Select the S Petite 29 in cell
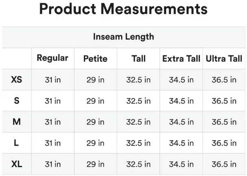This screenshot has height=176, width=247. point(95,101)
